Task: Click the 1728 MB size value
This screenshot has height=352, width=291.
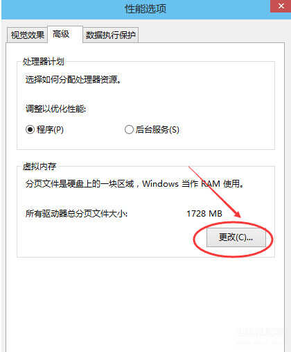Action: point(204,213)
